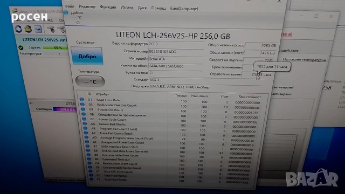Click the Текущо column header
This screenshot has width=345, height=194.
[x=181, y=96]
